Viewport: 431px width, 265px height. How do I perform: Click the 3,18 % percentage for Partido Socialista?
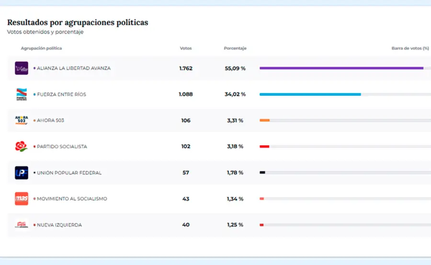235,146
